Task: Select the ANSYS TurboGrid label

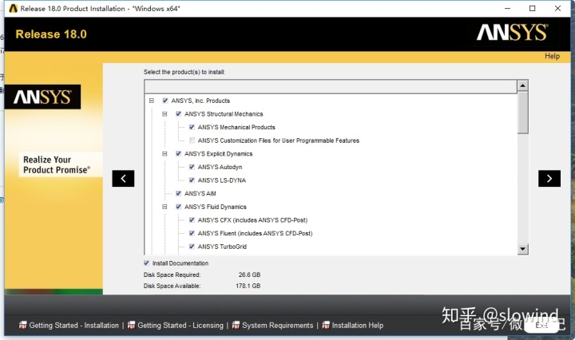Action: (x=222, y=247)
